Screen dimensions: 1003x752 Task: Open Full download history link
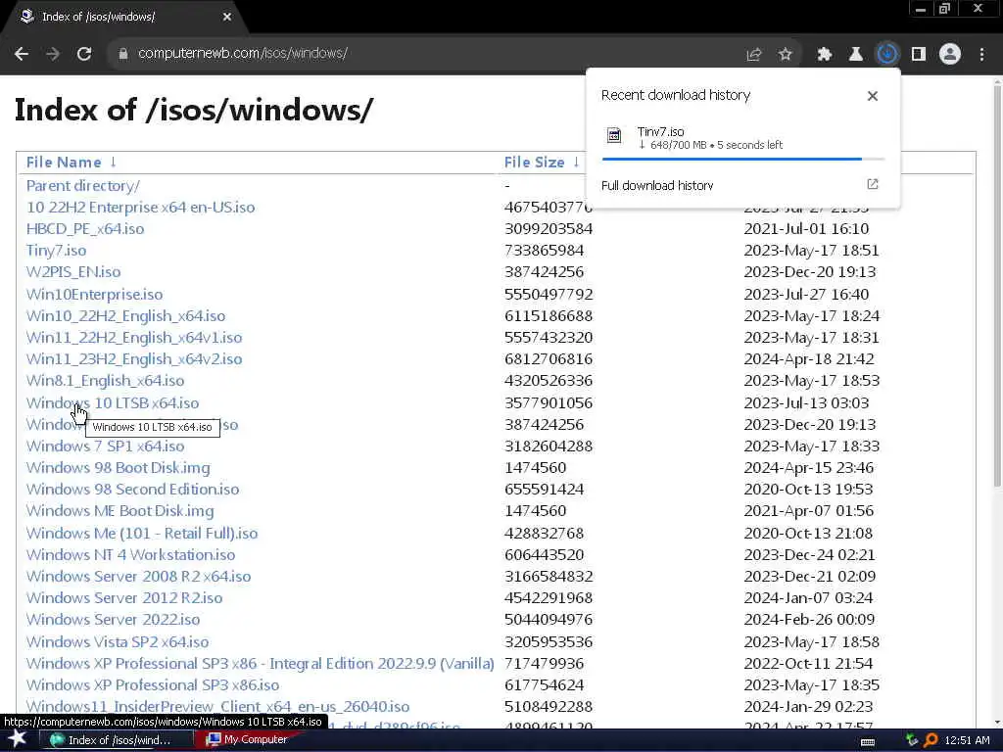tap(657, 185)
